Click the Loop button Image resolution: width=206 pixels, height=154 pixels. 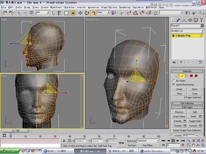click(195, 93)
